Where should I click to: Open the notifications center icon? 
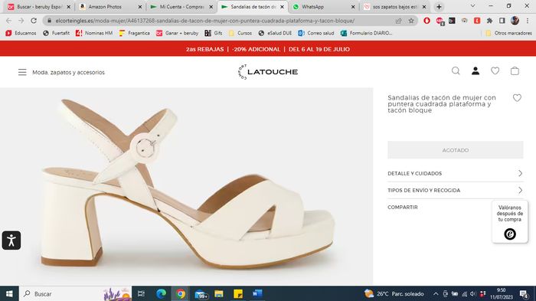[524, 294]
